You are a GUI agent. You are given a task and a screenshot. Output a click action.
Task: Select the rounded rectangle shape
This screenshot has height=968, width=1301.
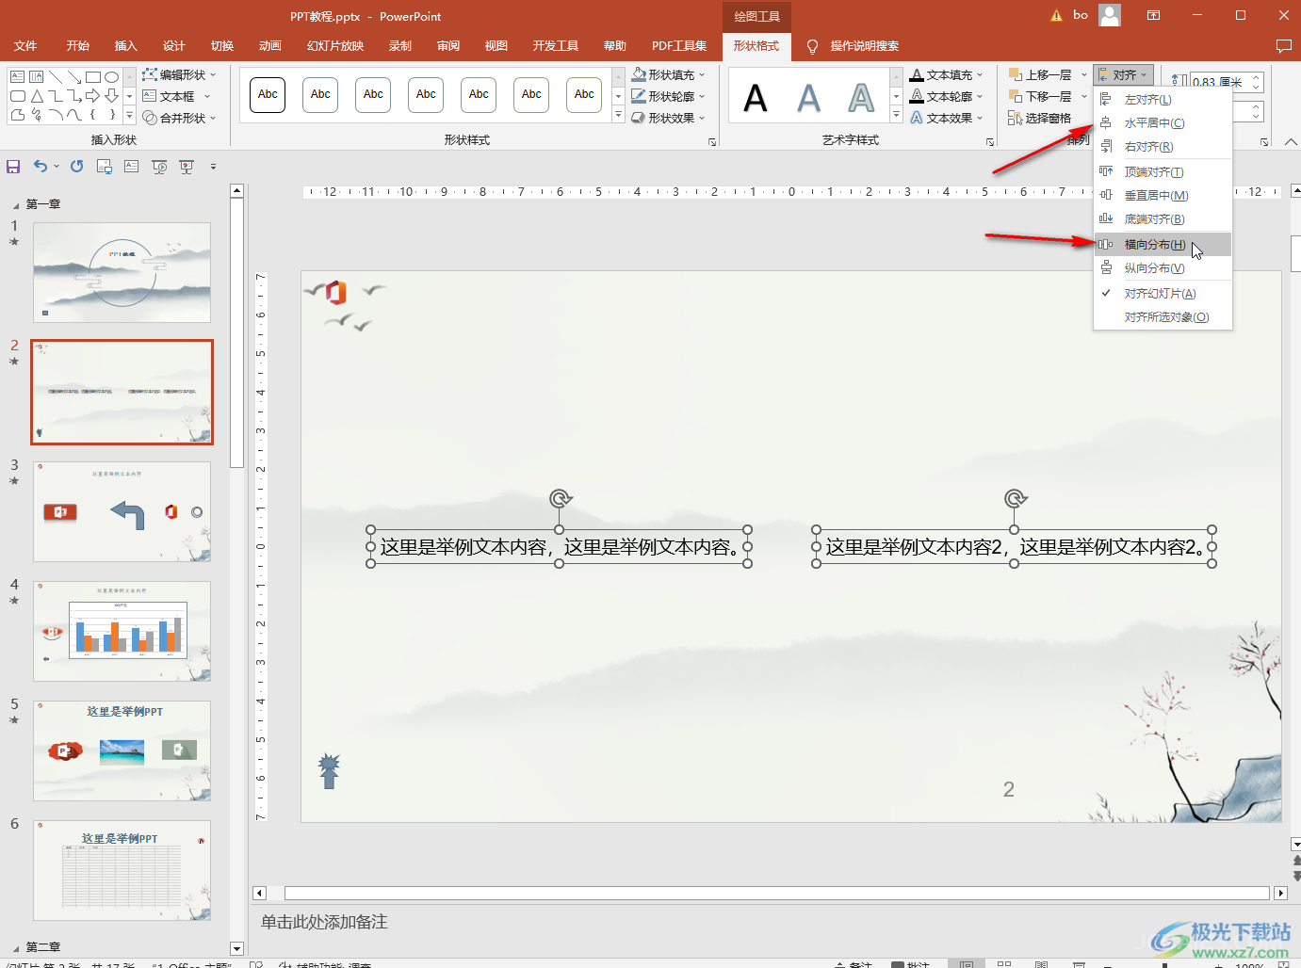(18, 96)
